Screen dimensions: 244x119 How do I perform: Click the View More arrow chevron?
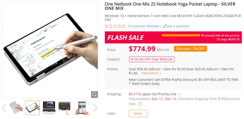(x=160, y=73)
